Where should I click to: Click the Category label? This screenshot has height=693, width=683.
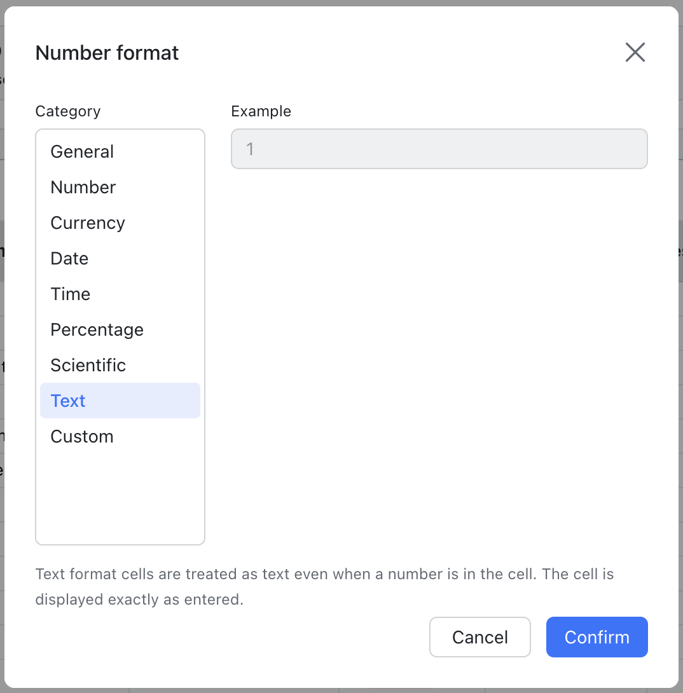68,111
